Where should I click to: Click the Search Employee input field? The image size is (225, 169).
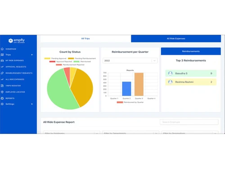(189, 122)
